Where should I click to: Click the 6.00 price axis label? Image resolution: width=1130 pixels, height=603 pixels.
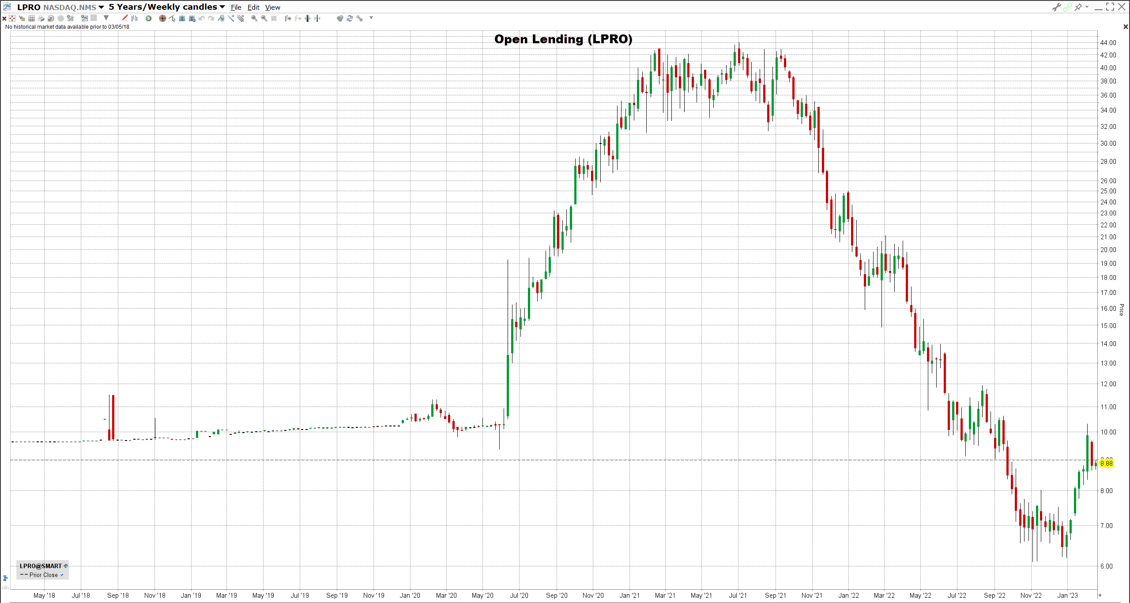[x=1107, y=566]
